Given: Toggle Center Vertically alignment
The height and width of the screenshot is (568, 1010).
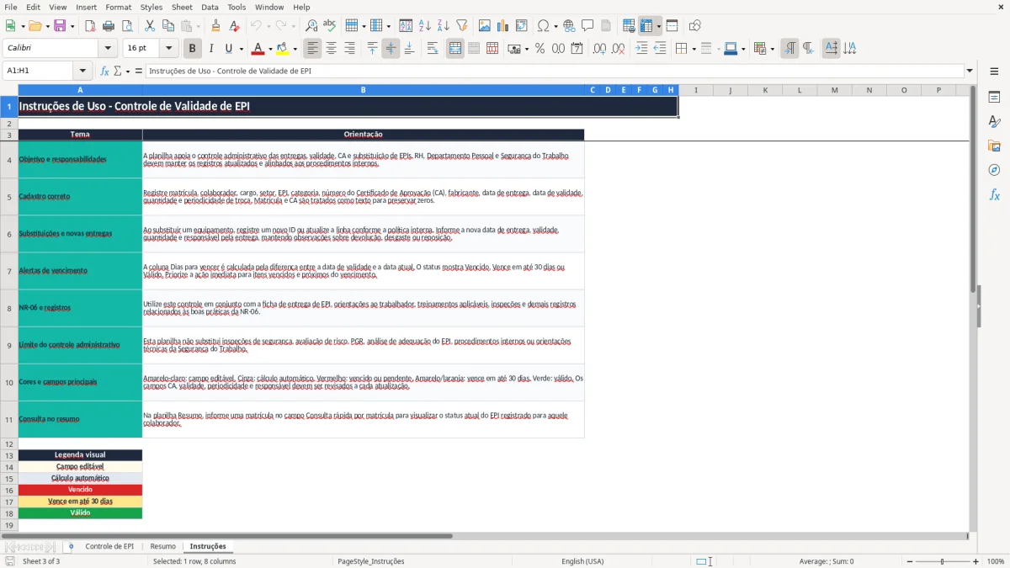Looking at the screenshot, I should 391,49.
